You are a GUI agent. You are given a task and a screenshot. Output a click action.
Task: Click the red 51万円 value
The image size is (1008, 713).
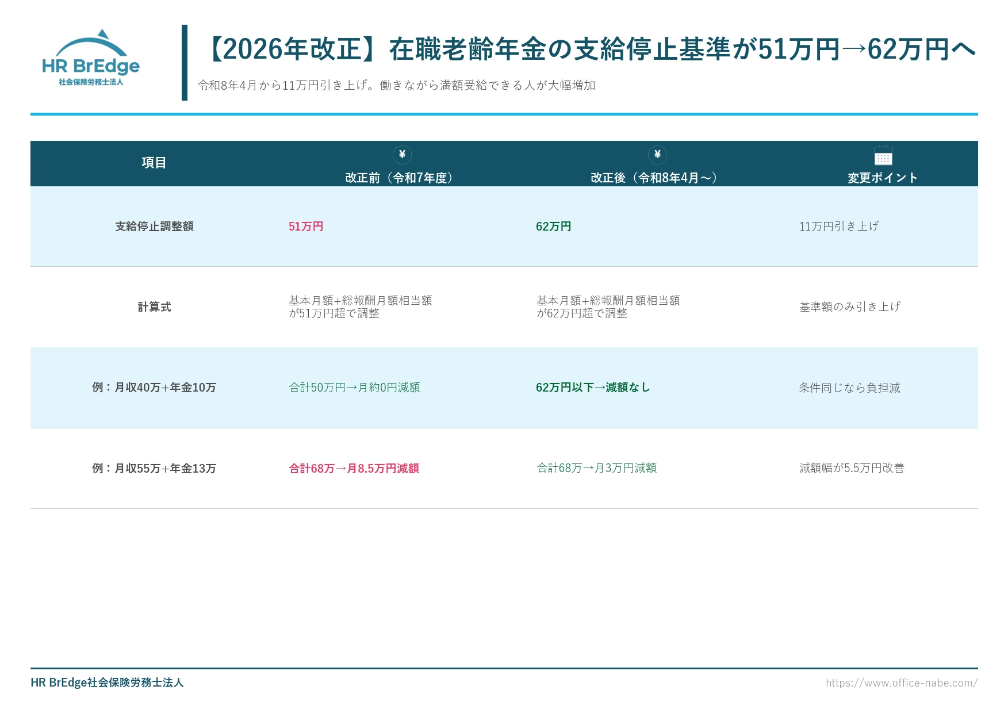[306, 227]
